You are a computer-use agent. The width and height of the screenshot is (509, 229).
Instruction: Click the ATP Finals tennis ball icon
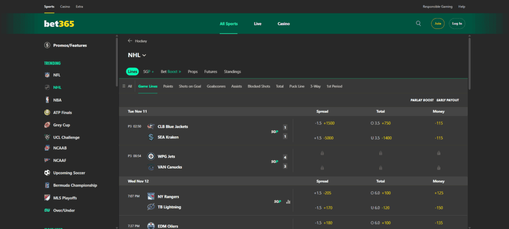[47, 113]
